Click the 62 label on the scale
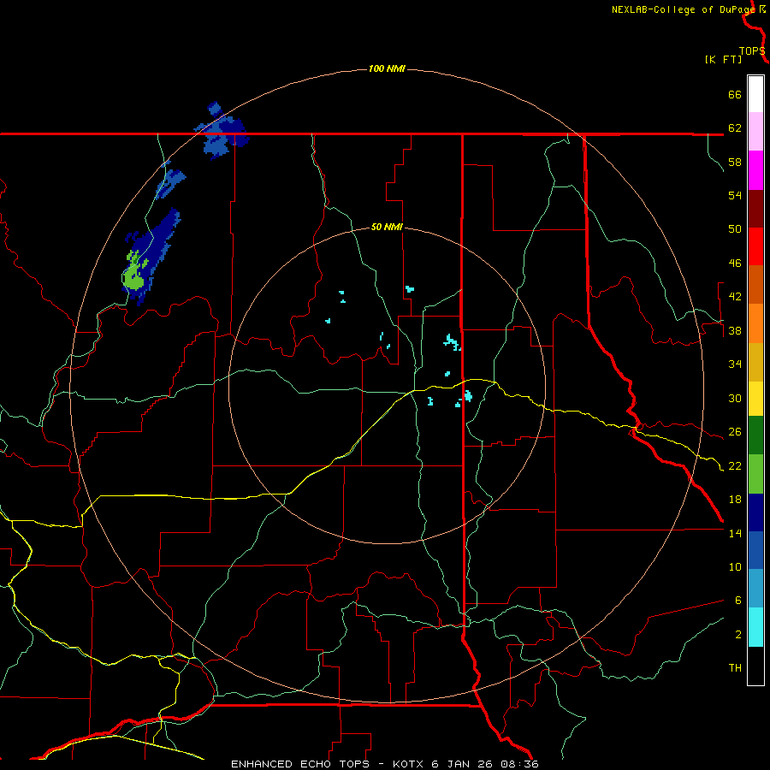The image size is (770, 770). 735,127
